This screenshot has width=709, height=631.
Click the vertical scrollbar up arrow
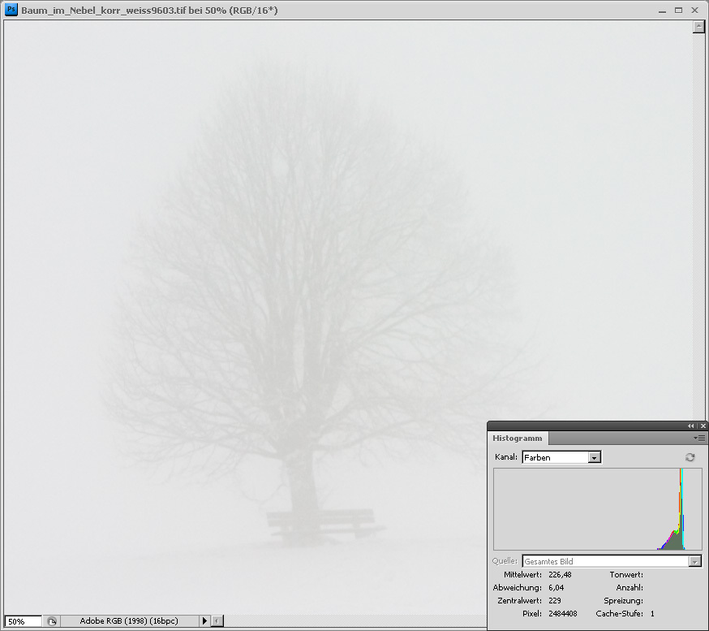[698, 27]
